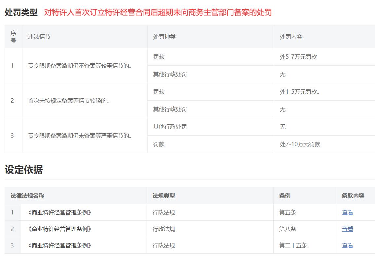Click the 序号 column header
This screenshot has height=256, width=375.
point(14,37)
